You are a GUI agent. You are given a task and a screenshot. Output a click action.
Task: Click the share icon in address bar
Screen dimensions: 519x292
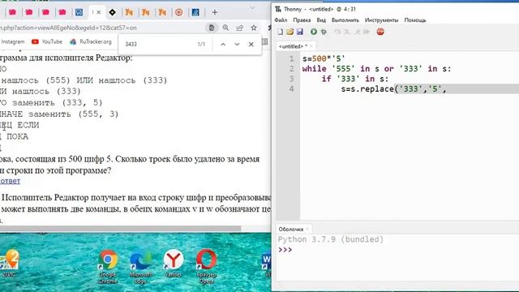(x=240, y=28)
